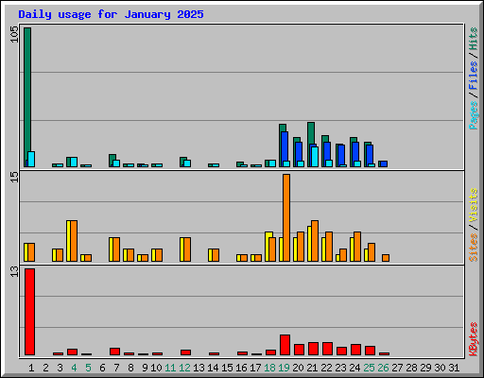The height and width of the screenshot is (378, 484).
Task: Click the day 31 axis label
Action: pos(454,368)
